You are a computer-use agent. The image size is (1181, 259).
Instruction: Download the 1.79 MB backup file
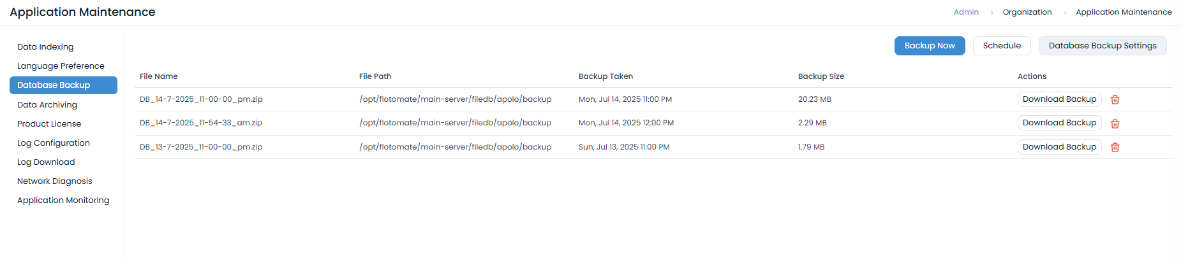[x=1059, y=147]
